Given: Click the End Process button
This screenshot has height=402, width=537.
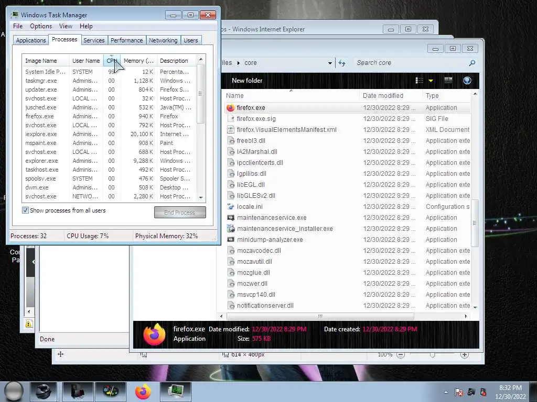Looking at the screenshot, I should click(180, 213).
